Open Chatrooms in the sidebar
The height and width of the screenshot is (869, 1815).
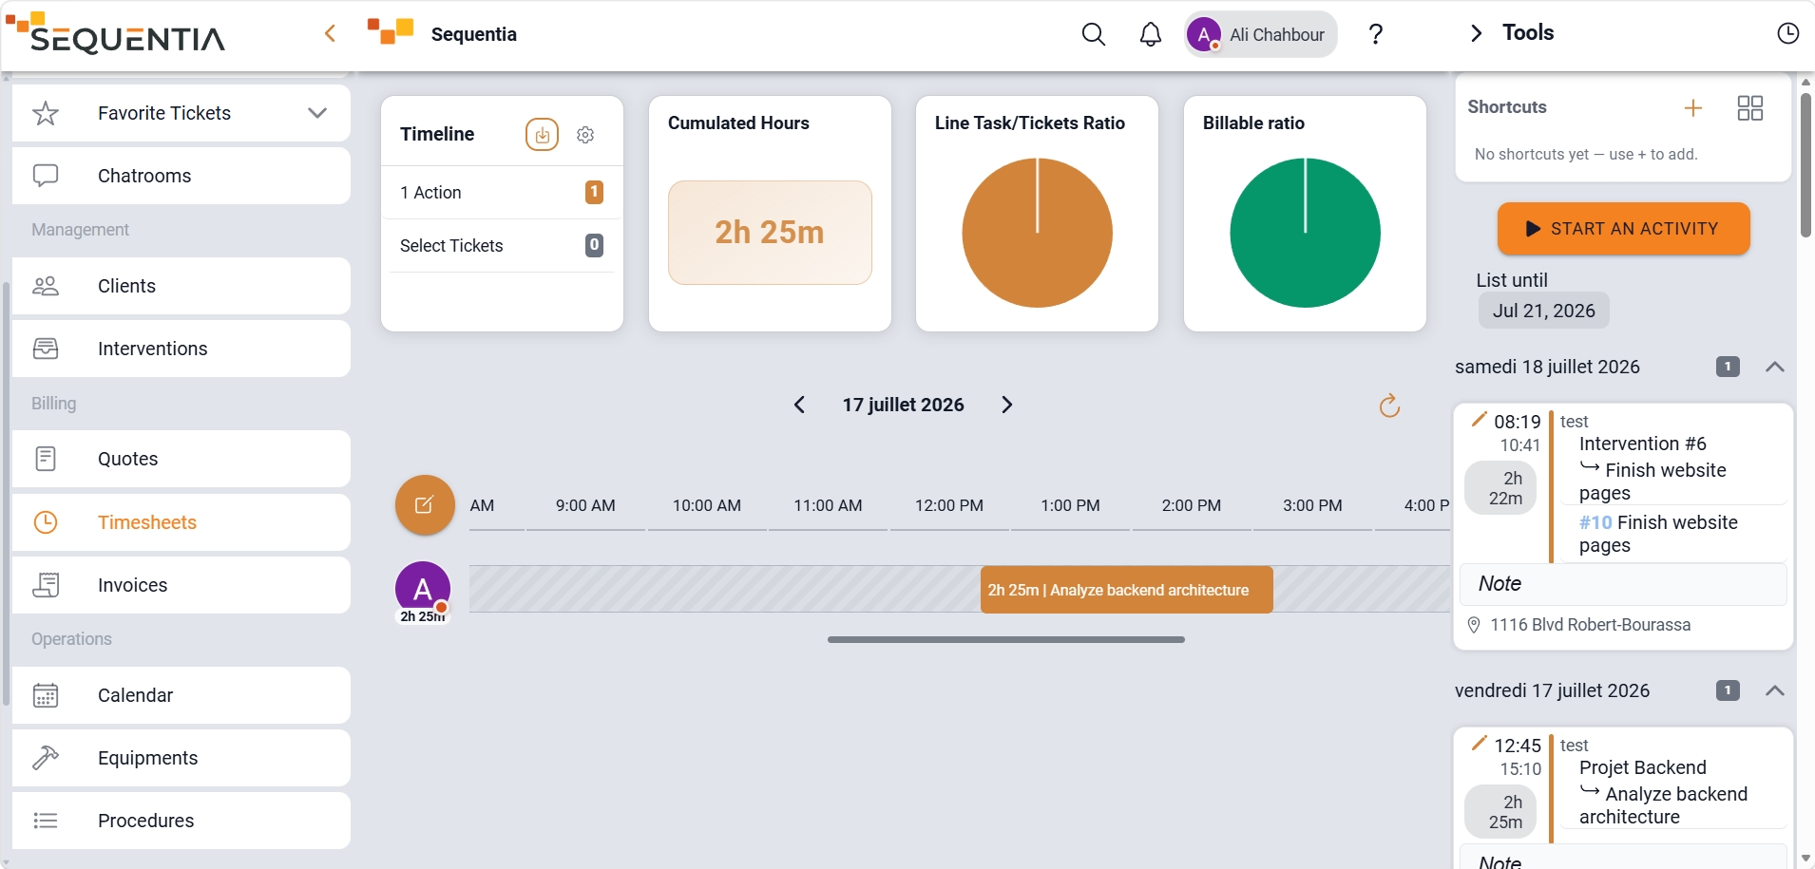[181, 176]
